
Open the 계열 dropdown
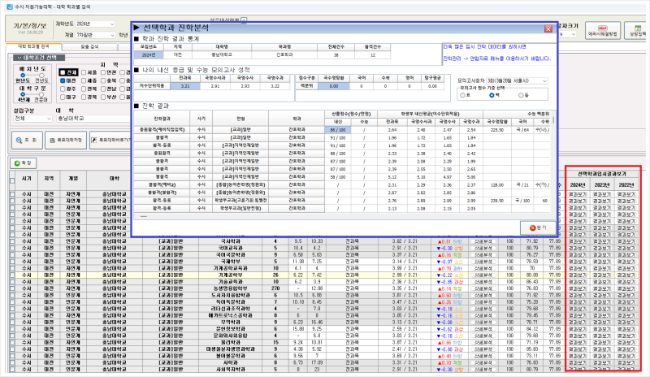[95, 35]
